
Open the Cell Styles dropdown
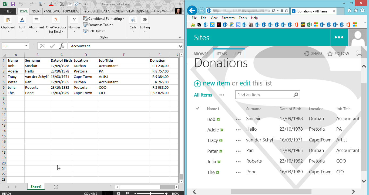[94, 31]
